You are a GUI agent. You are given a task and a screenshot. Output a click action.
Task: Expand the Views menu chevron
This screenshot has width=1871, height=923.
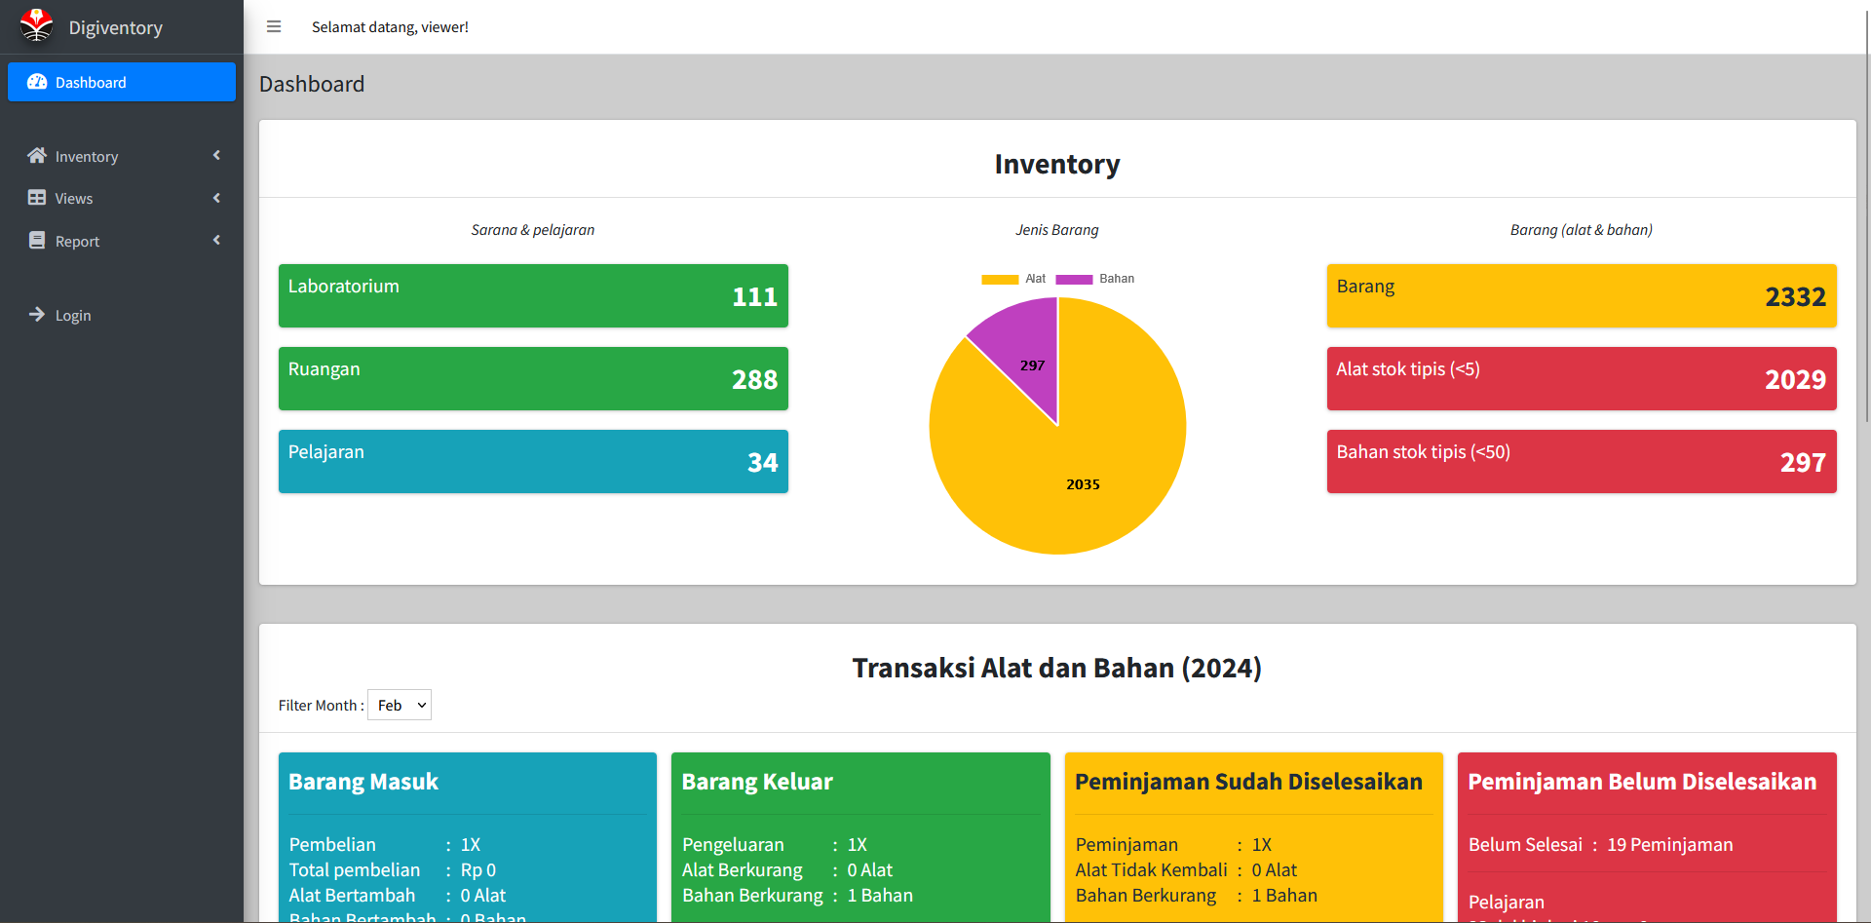pyautogui.click(x=216, y=198)
